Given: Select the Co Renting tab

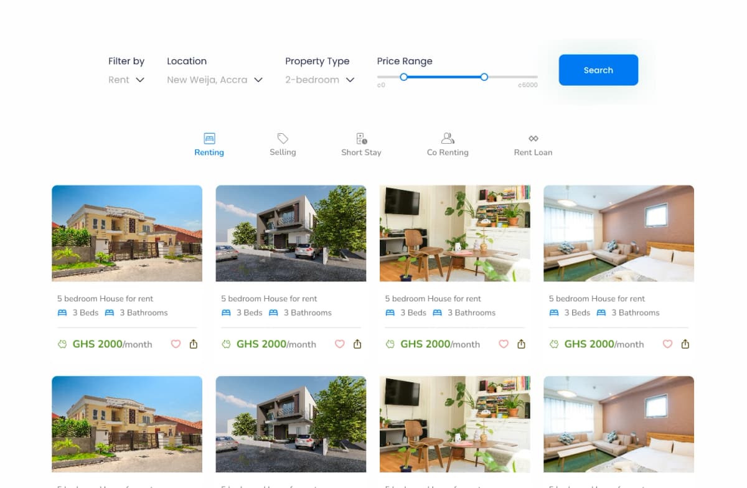Looking at the screenshot, I should 448,144.
